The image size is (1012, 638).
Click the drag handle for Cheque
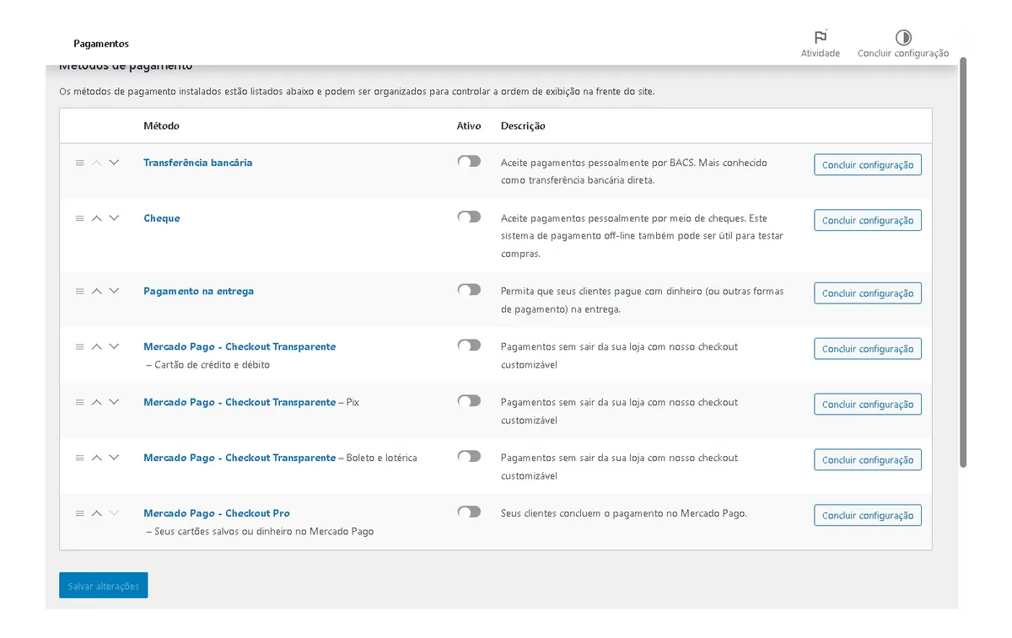pyautogui.click(x=80, y=217)
